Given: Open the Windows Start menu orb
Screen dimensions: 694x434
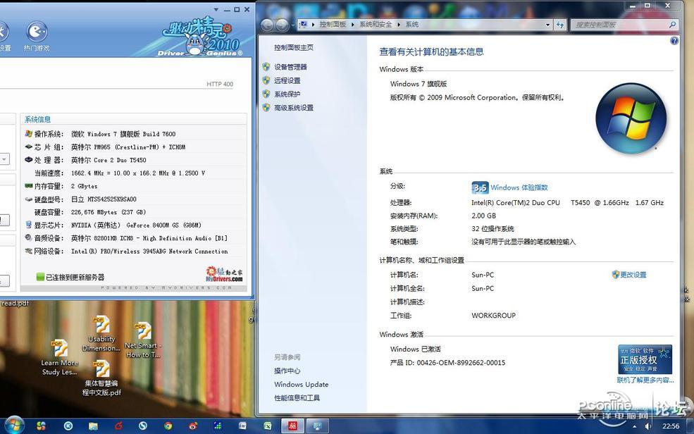Looking at the screenshot, I should [13, 425].
